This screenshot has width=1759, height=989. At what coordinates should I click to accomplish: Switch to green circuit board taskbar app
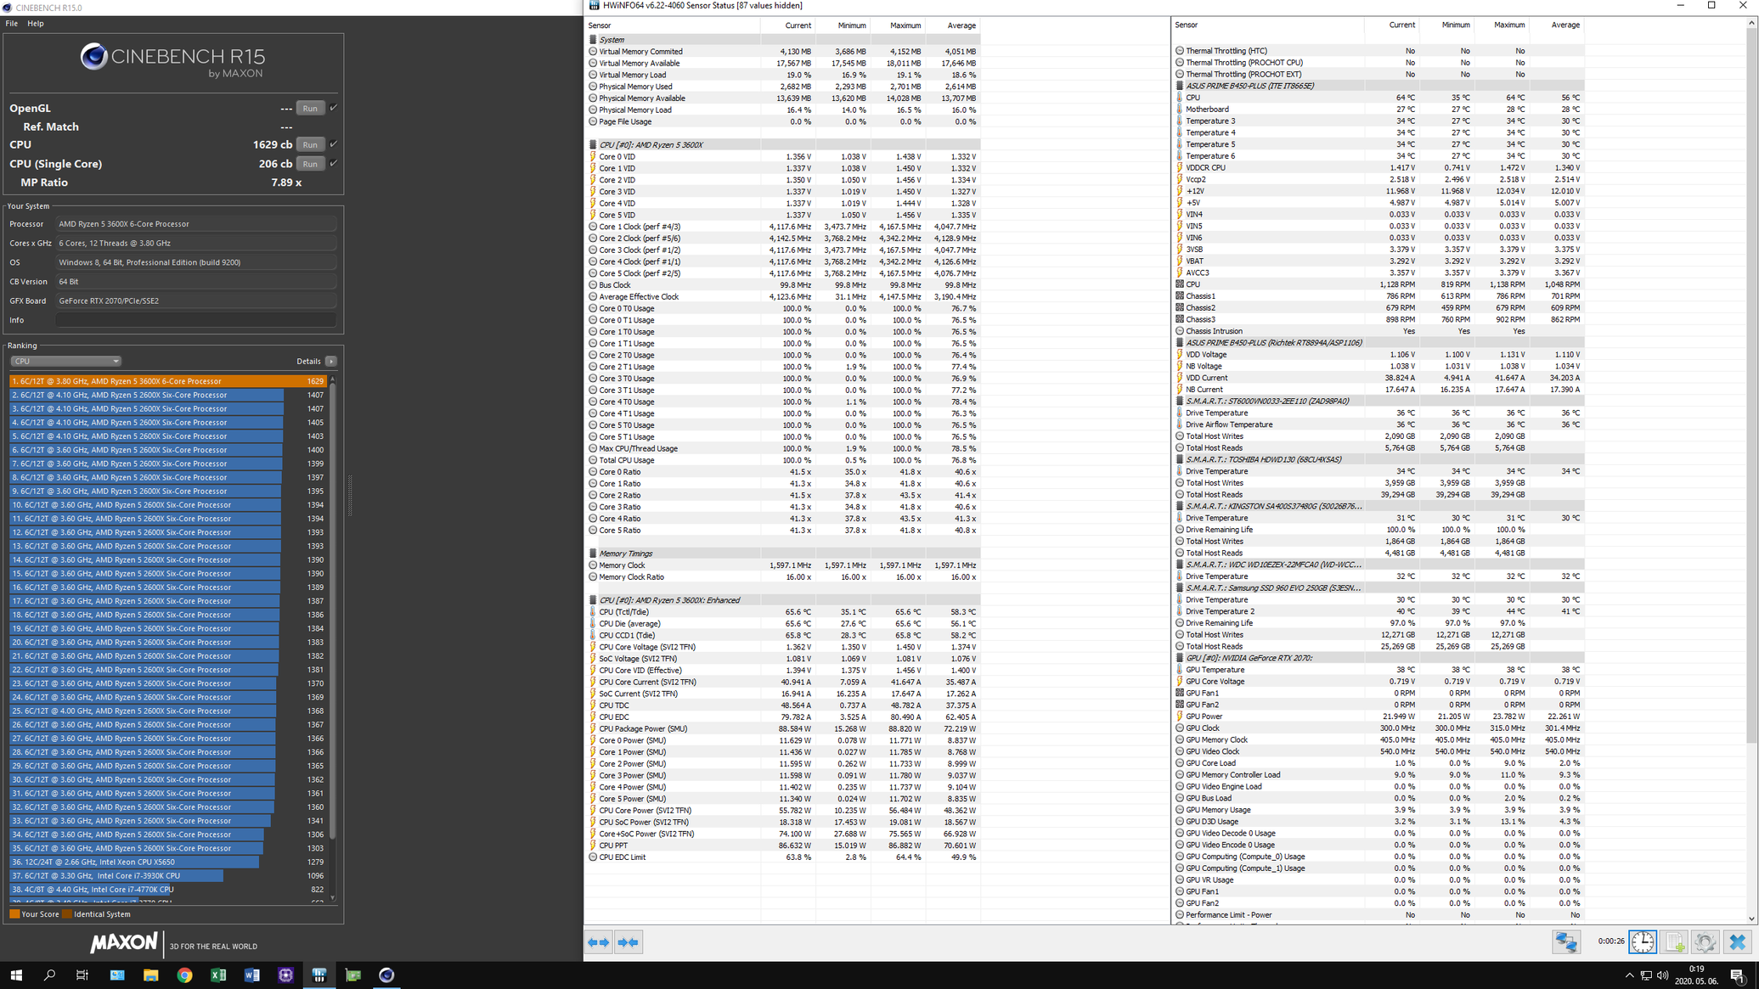pyautogui.click(x=353, y=975)
